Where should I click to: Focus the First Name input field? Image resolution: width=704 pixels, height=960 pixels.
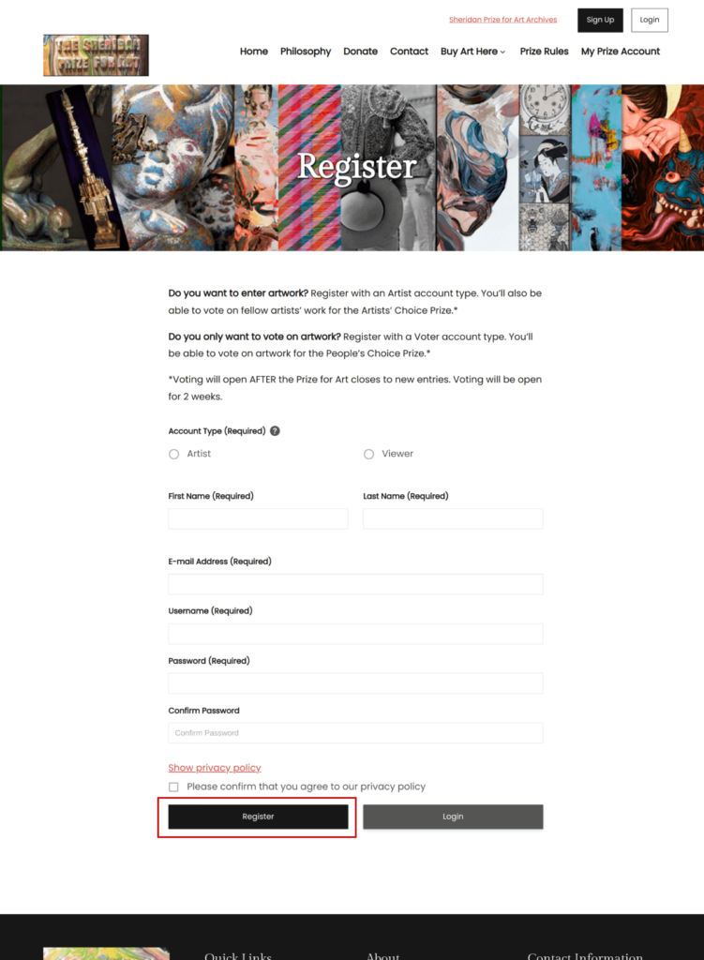[x=259, y=518]
